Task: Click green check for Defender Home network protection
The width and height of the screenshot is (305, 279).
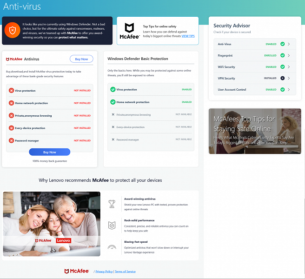Action: (x=113, y=102)
